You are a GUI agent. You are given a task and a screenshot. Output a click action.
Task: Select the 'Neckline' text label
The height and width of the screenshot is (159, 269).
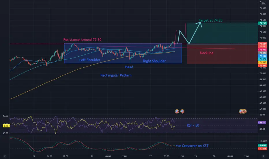(x=207, y=53)
